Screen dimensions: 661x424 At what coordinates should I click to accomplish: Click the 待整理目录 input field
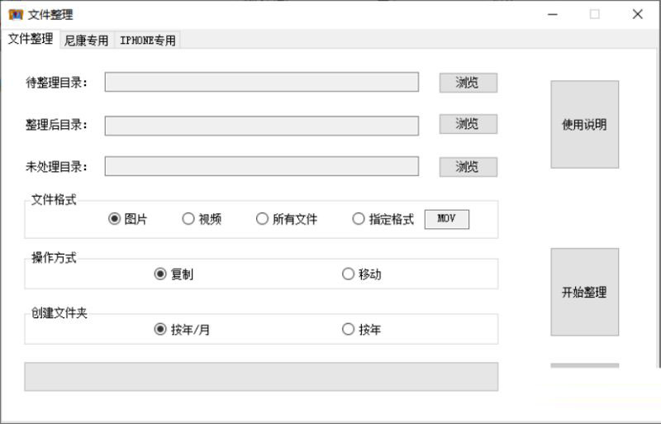click(x=261, y=82)
